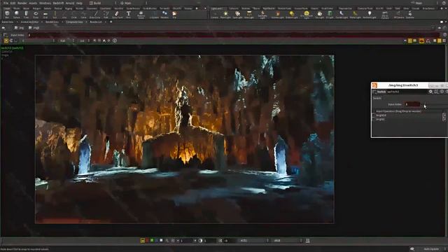This screenshot has height=252, width=448.
Task: Create a VR Camera from shelf
Action: [x=399, y=15]
